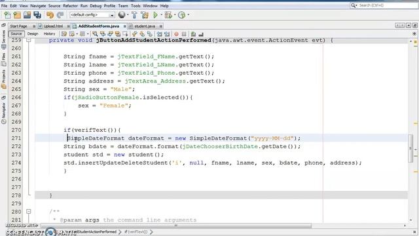This screenshot has width=419, height=236.
Task: Undo the last edit
Action: (50, 15)
